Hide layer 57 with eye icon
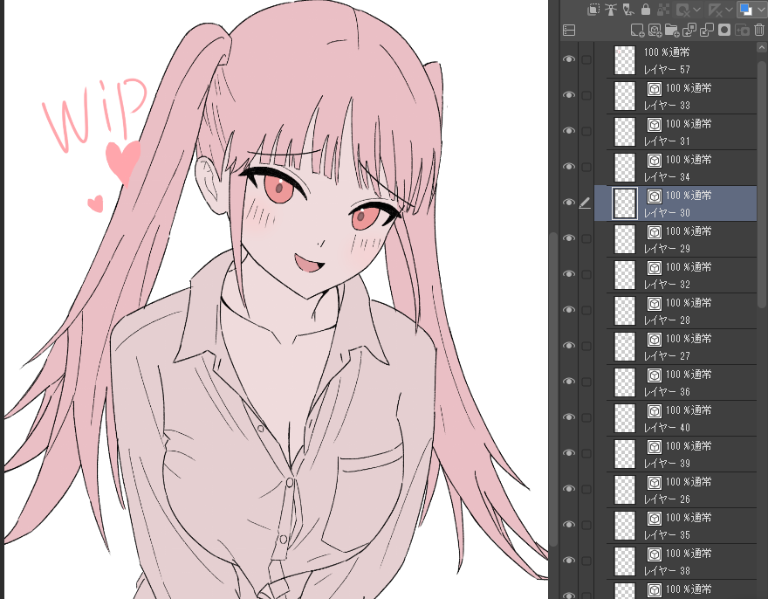 point(569,59)
